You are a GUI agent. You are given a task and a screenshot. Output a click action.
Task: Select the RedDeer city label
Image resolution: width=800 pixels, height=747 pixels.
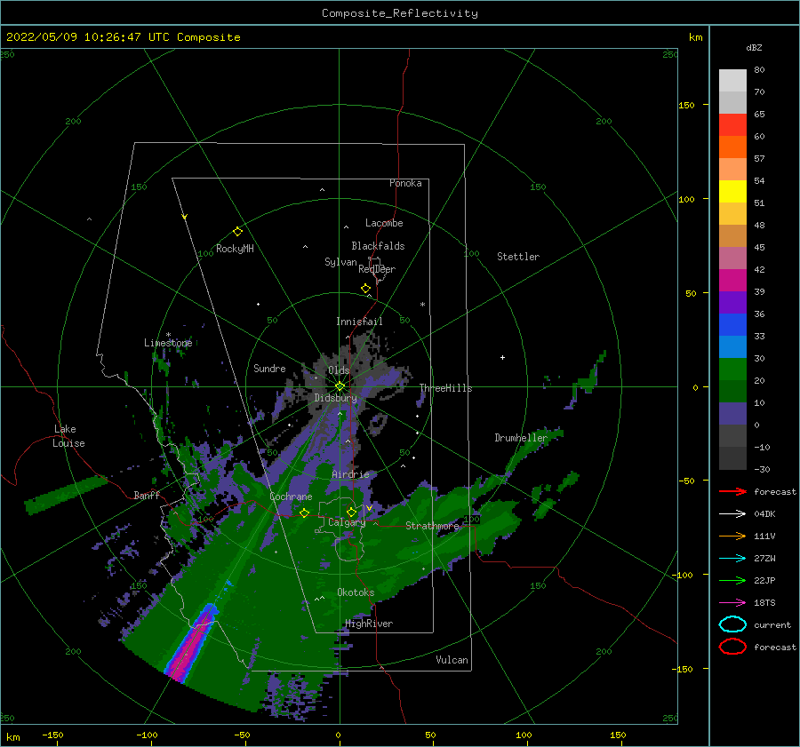click(x=377, y=269)
